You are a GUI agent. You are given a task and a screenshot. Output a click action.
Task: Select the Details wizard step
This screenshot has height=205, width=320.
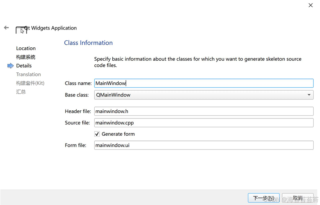24,66
